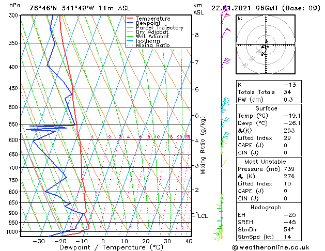Click the StmSpd value 14
The image size is (325, 251).
coord(287,237)
